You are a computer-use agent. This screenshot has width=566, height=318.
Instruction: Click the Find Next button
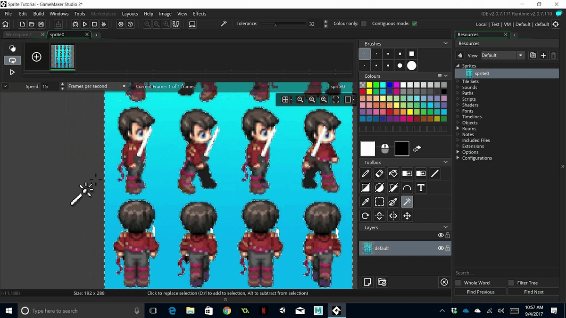534,292
